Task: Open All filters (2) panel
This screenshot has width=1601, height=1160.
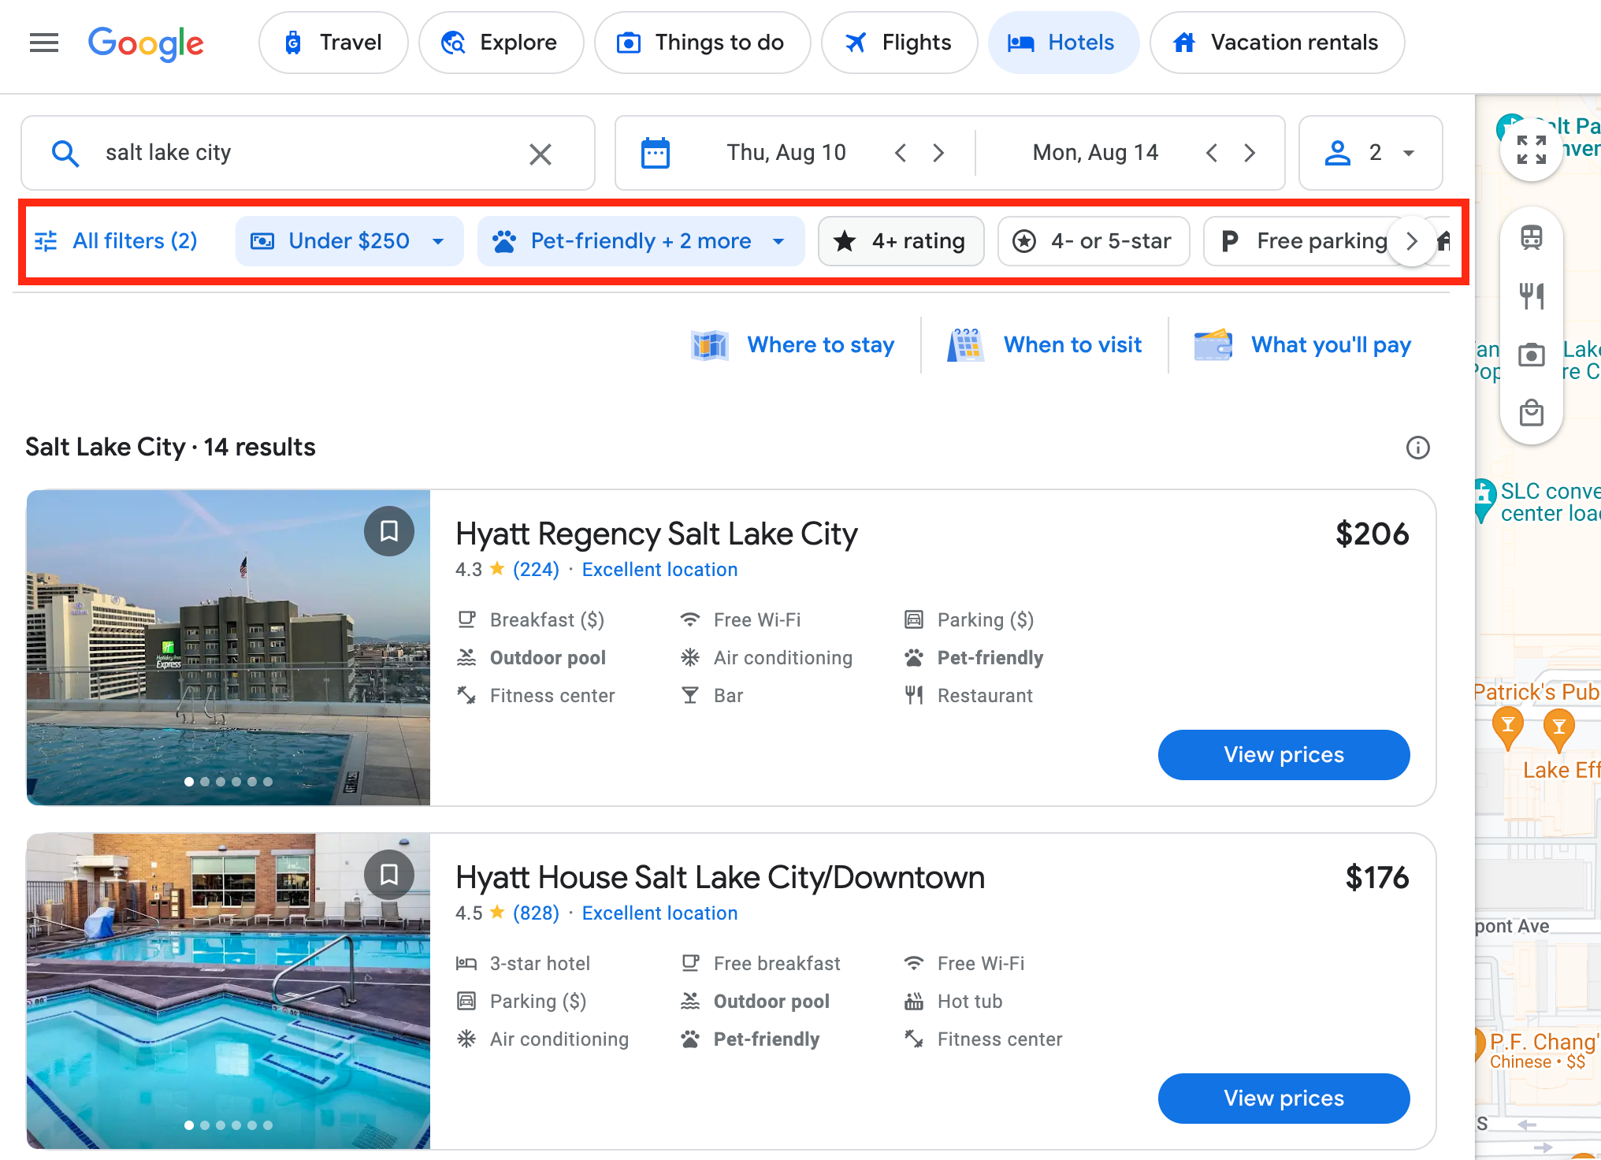Action: [x=116, y=240]
